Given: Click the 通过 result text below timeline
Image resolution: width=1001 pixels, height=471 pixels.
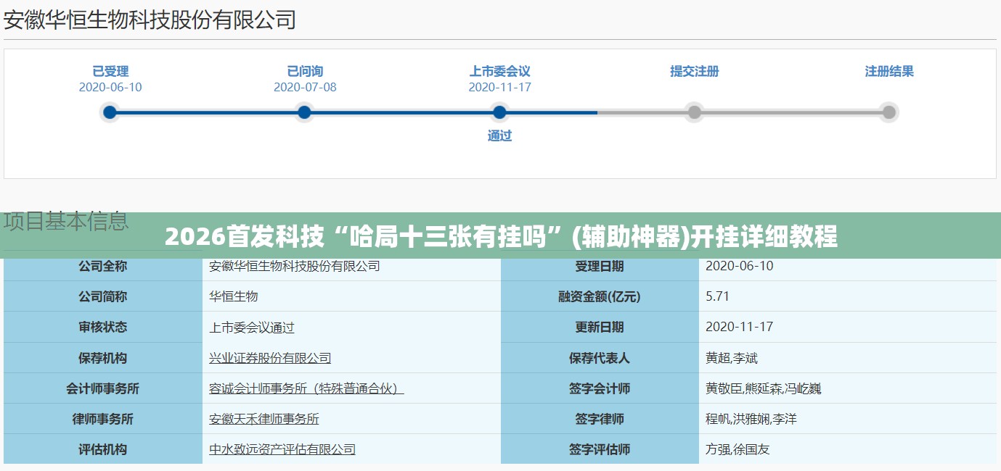Looking at the screenshot, I should (499, 136).
